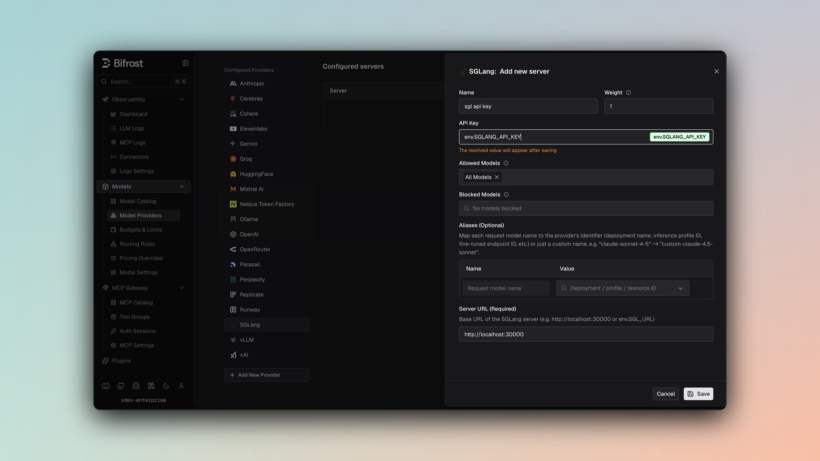Select the HuggingFace provider
Image resolution: width=820 pixels, height=461 pixels.
tap(267, 174)
